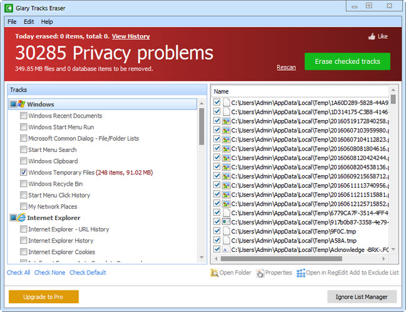This screenshot has width=406, height=312.
Task: Click the Erase checked tracks button
Action: 347,61
